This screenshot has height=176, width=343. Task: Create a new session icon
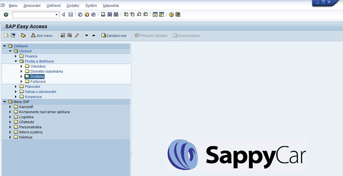[155, 15]
